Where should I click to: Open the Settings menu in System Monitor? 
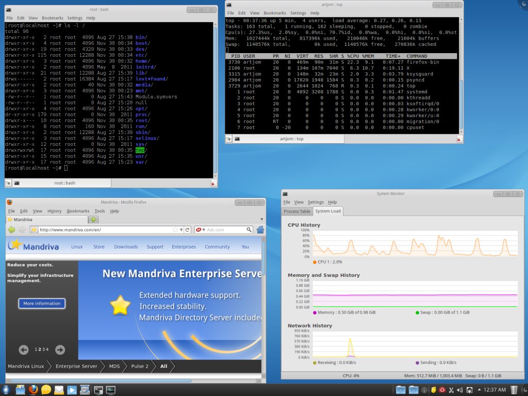tap(316, 202)
